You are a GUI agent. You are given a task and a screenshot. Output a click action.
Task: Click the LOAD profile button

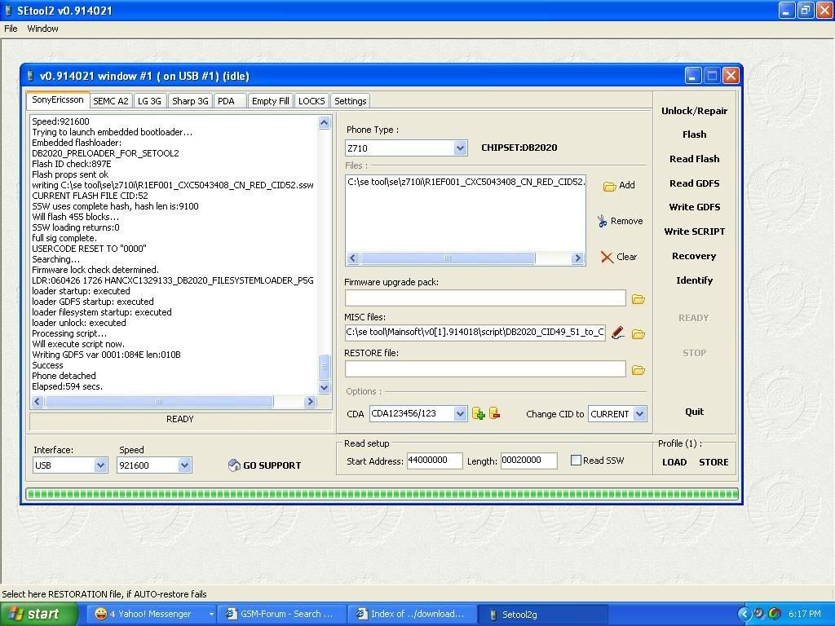coord(674,463)
